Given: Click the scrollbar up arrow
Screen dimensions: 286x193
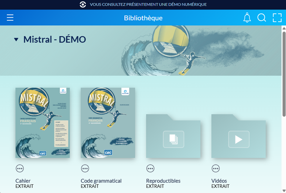Looking at the screenshot, I should (x=284, y=28).
